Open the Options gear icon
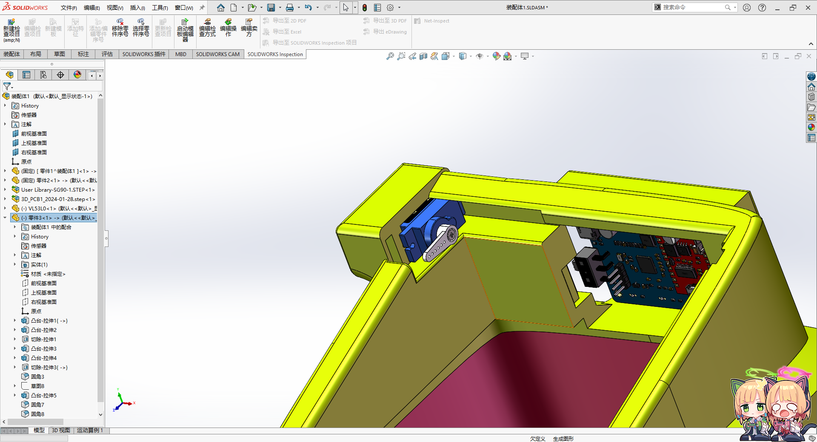Viewport: 817px width, 442px height. pyautogui.click(x=390, y=8)
